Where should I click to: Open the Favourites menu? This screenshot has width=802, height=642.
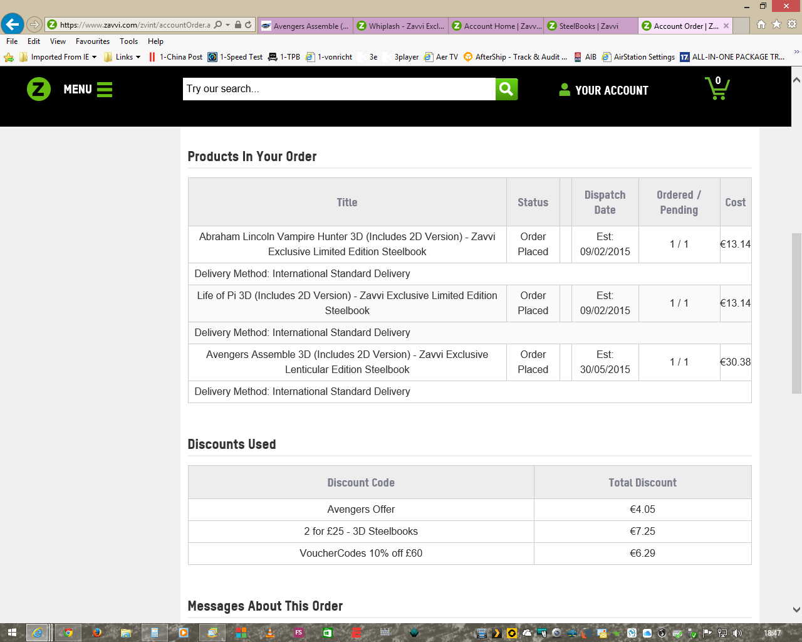(93, 41)
